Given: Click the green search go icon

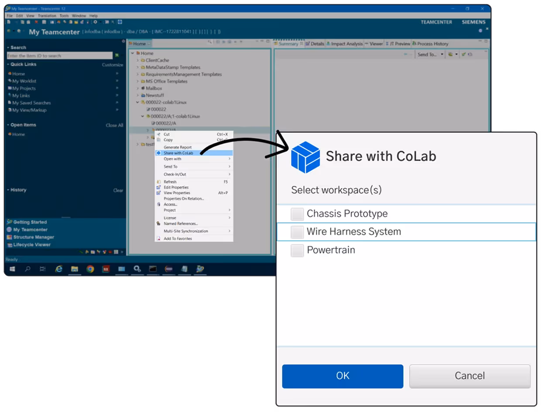Looking at the screenshot, I should (x=117, y=55).
